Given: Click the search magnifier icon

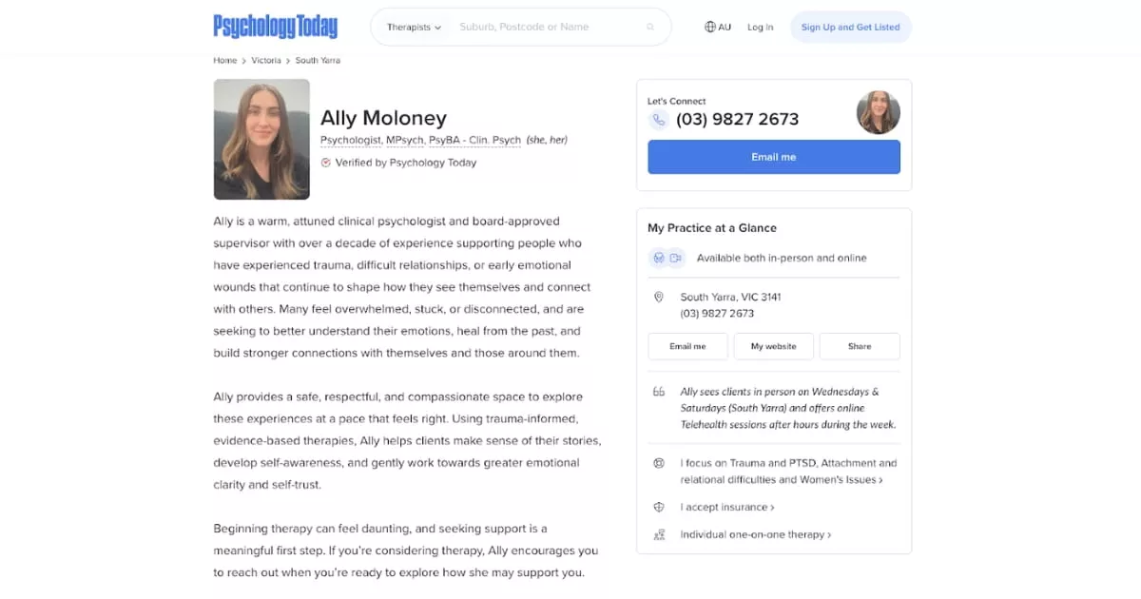Looking at the screenshot, I should click(x=650, y=28).
